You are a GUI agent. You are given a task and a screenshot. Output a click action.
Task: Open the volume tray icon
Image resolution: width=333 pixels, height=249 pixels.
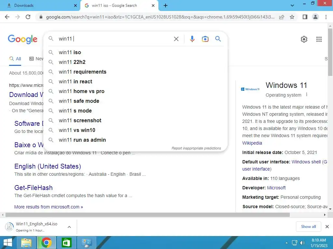click(x=302, y=243)
